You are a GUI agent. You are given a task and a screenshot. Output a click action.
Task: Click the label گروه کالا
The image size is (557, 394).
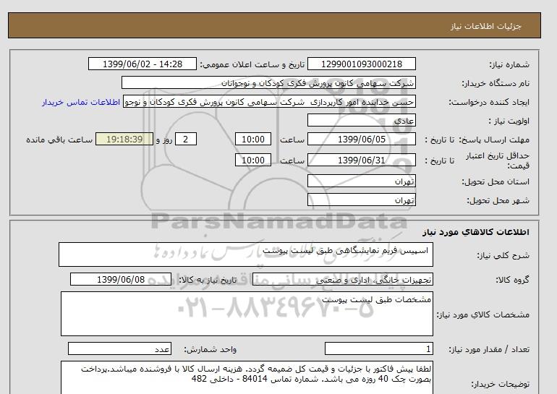tap(513, 280)
